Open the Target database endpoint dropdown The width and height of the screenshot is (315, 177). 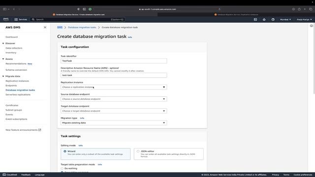click(x=114, y=111)
